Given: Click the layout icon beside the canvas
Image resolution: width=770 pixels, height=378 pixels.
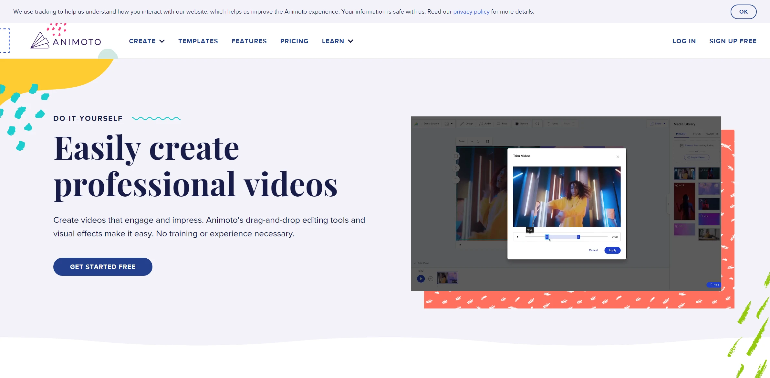Looking at the screenshot, I should (x=456, y=156).
